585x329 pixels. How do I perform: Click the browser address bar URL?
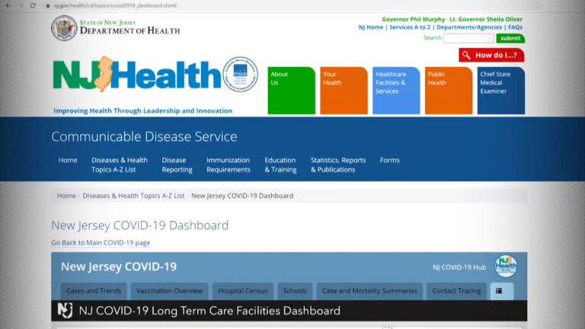pyautogui.click(x=115, y=5)
